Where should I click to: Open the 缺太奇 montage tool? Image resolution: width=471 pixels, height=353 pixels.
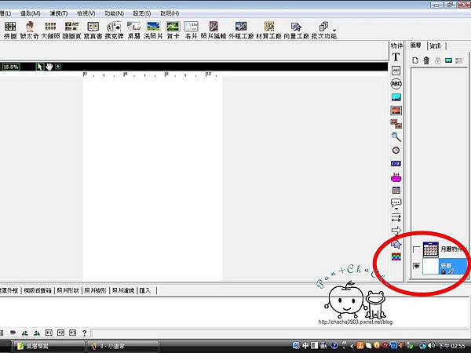click(x=30, y=30)
